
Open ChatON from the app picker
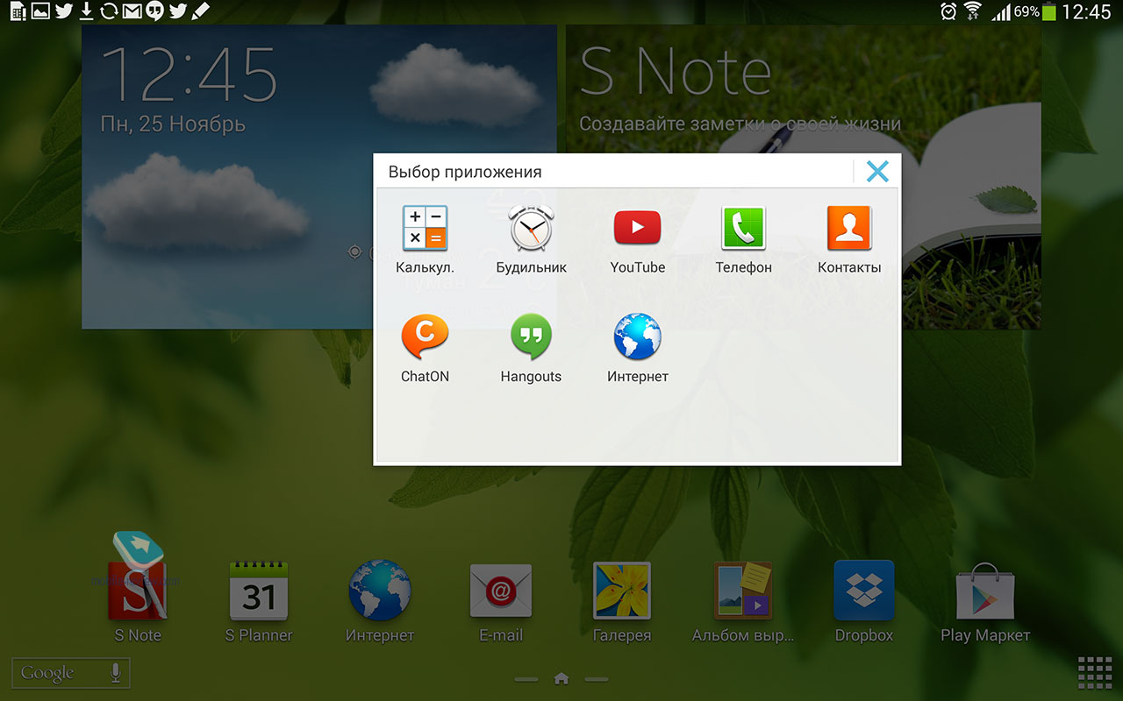point(425,339)
